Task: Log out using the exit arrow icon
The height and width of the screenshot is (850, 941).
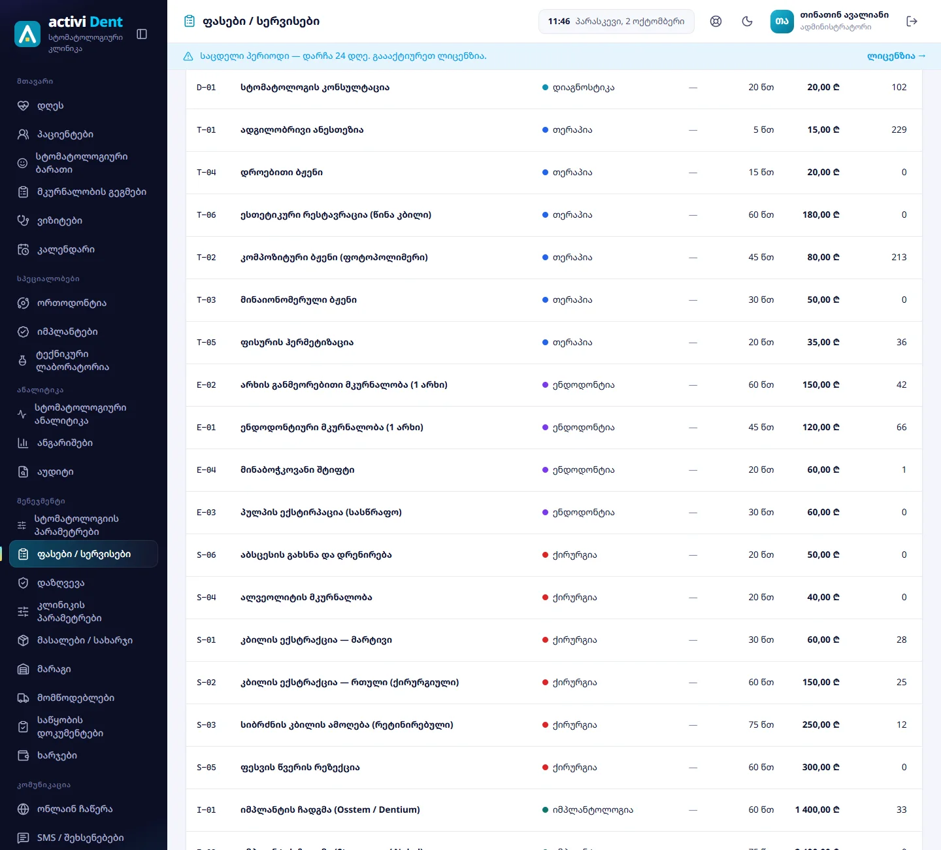Action: (912, 22)
